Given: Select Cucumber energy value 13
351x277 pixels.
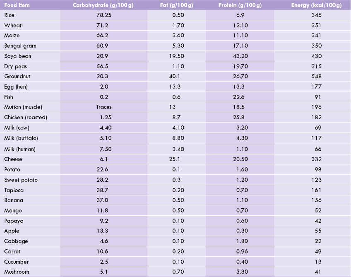Looking at the screenshot, I should [x=318, y=262].
